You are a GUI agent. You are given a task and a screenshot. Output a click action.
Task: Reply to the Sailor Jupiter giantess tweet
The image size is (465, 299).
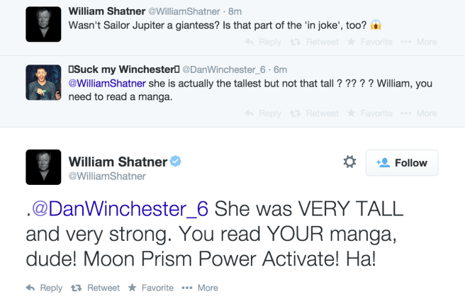tap(263, 42)
